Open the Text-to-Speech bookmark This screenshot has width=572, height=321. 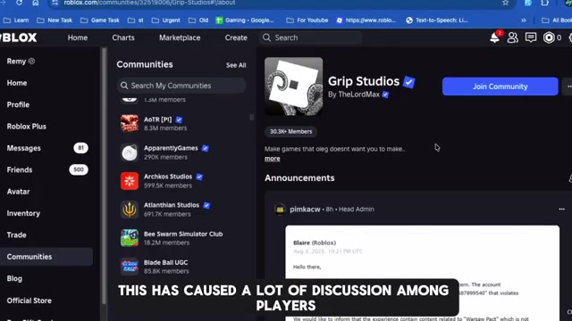point(437,21)
